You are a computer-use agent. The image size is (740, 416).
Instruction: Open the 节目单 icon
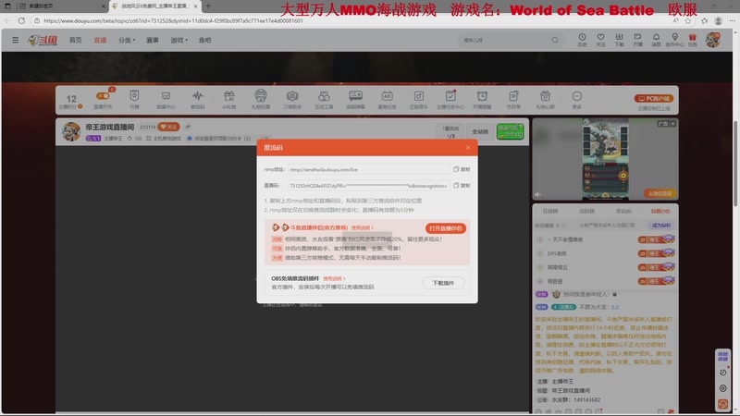513,100
